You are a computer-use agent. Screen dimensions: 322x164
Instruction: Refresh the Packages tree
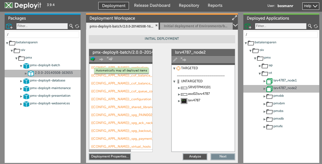point(77,26)
